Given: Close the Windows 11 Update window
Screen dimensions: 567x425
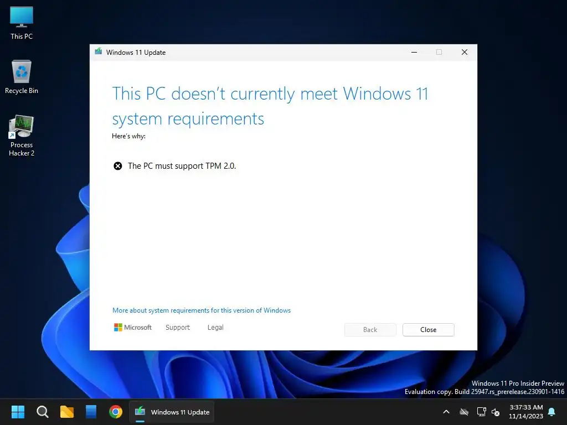Looking at the screenshot, I should [x=465, y=52].
